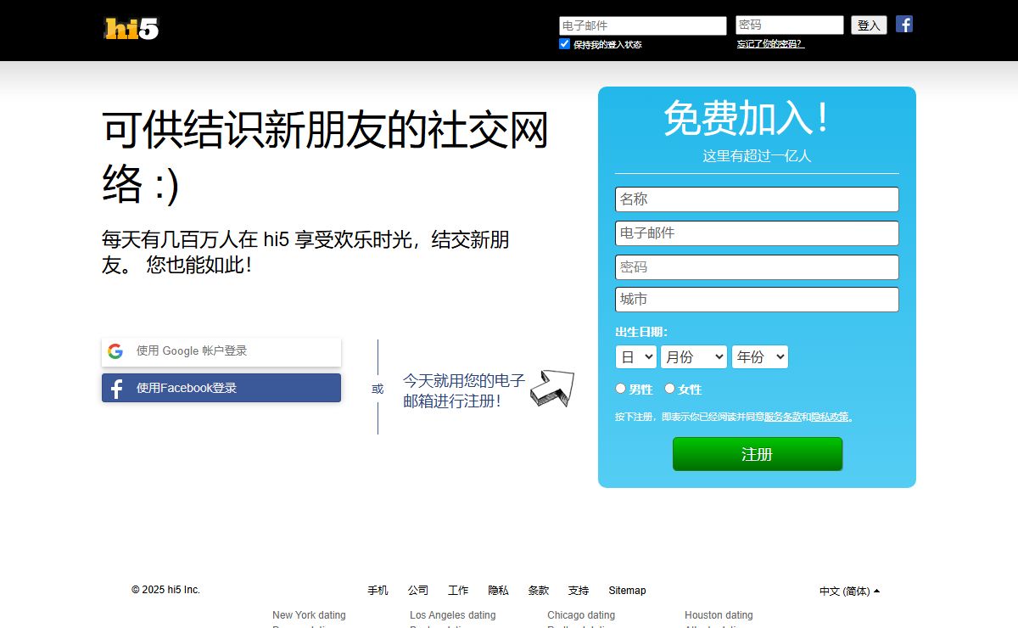Screen dimensions: 1018x628
Task: Click the 登入 login button
Action: point(869,25)
